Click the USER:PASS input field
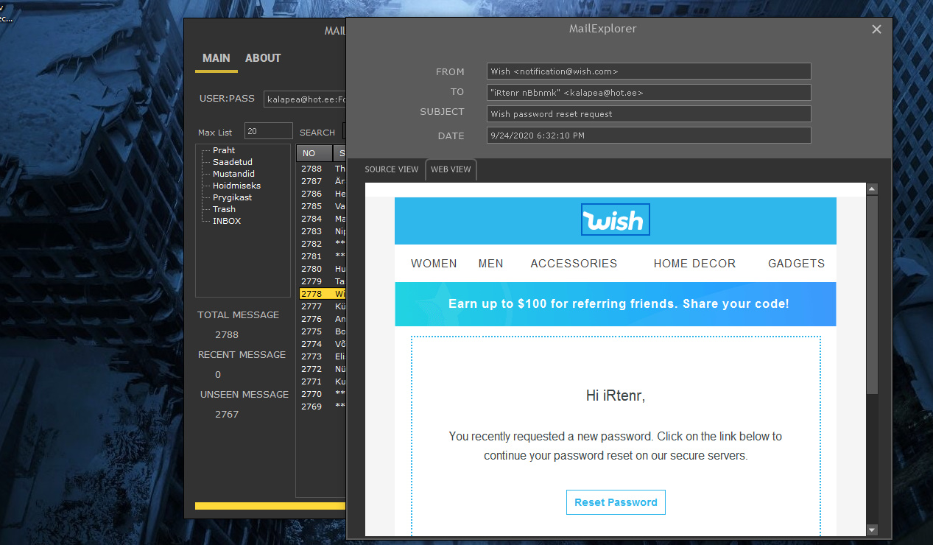Viewport: 933px width, 545px height. click(304, 99)
